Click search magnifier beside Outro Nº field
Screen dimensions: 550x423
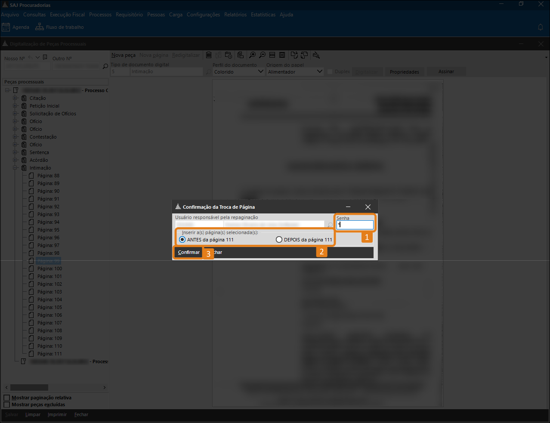coord(105,66)
